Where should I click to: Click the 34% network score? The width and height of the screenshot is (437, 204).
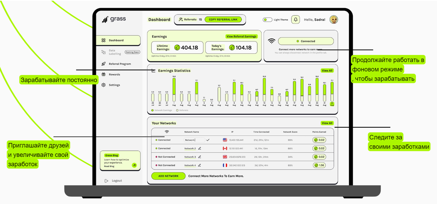(x=290, y=157)
